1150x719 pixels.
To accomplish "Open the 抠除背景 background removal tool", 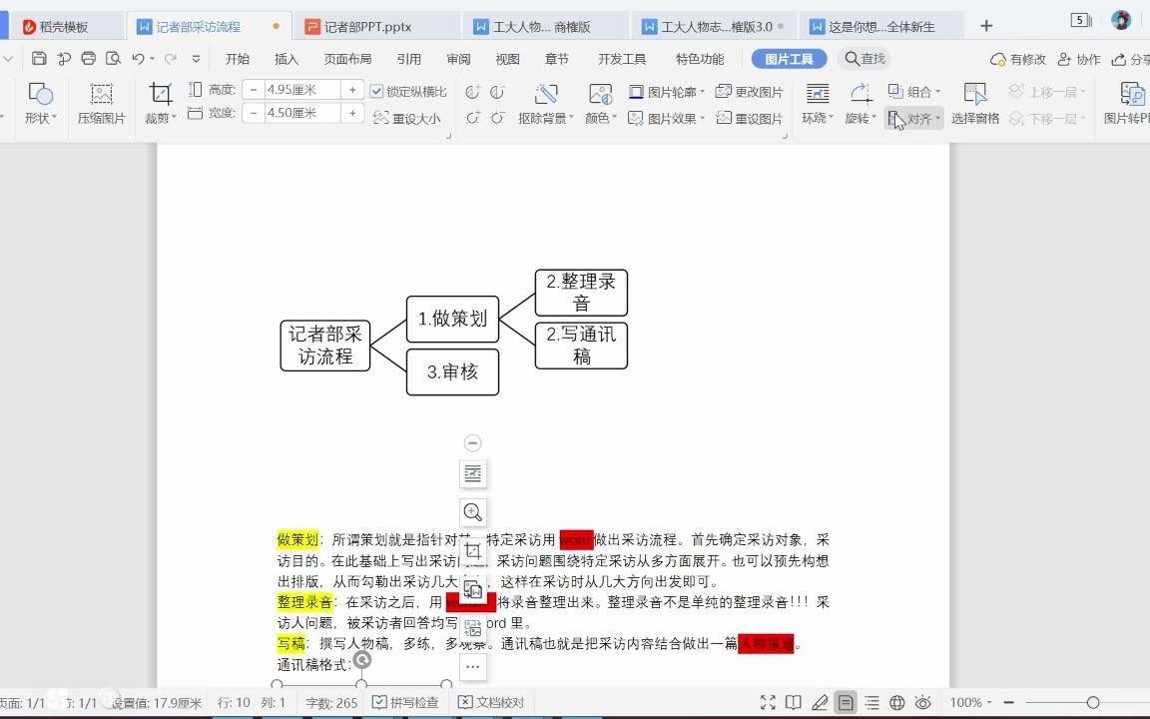I will point(546,100).
